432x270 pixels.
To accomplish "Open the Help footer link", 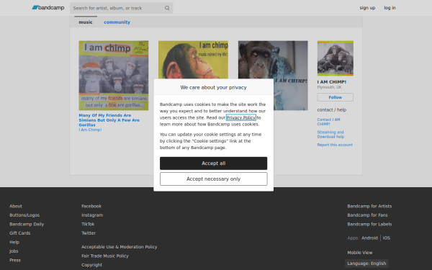I will point(14,242).
